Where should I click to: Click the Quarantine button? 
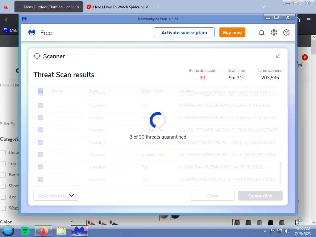coord(260,196)
